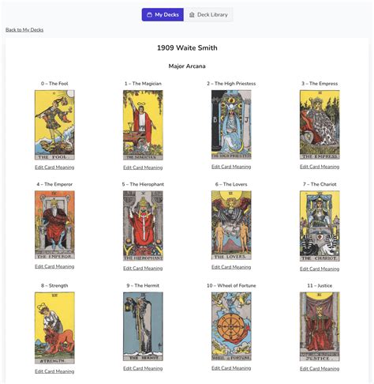Edit card meaning for The High Priestess
This screenshot has height=384, width=374.
231,167
